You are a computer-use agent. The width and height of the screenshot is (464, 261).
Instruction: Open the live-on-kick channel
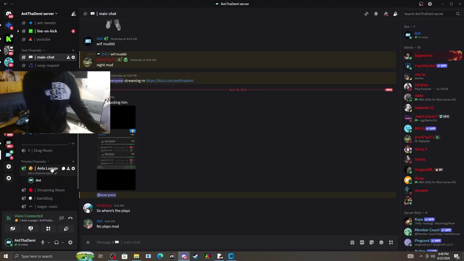tap(48, 31)
